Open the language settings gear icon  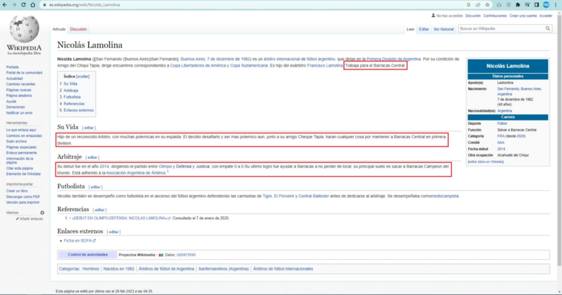42,213
